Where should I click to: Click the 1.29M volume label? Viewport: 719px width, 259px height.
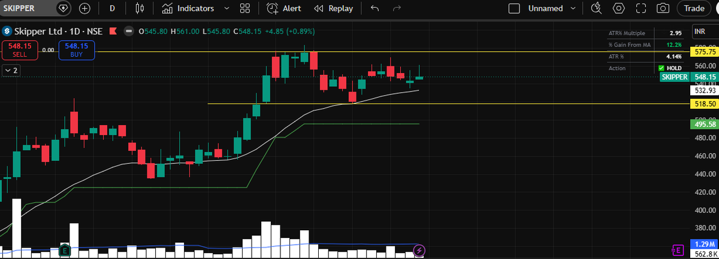point(703,244)
